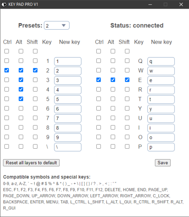Click the Key Pad Pro app icon
189x217 pixels.
tap(4, 4)
